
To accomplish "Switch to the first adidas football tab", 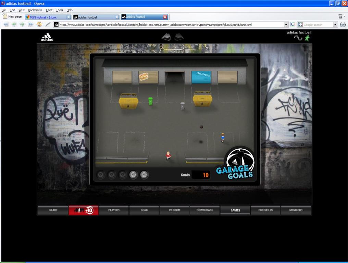I will click(96, 17).
